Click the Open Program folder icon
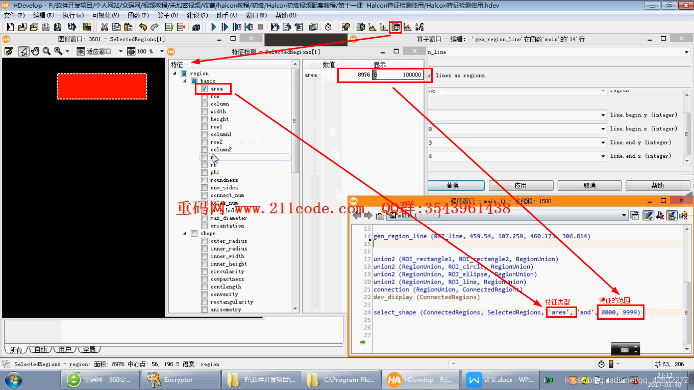The image size is (694, 390). click(22, 27)
